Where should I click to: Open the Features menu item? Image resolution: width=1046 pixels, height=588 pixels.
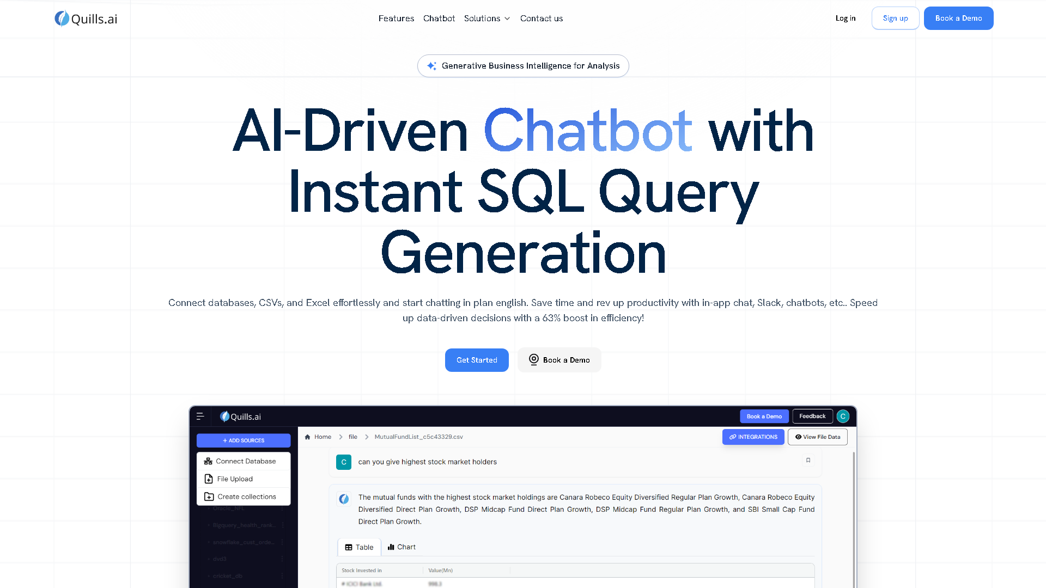pyautogui.click(x=396, y=19)
